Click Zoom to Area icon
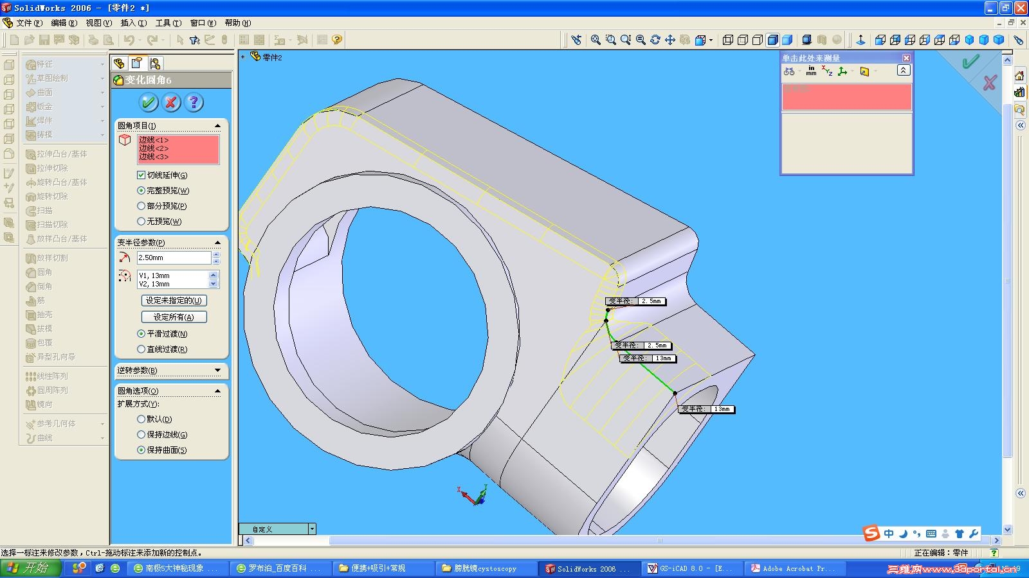 (610, 40)
